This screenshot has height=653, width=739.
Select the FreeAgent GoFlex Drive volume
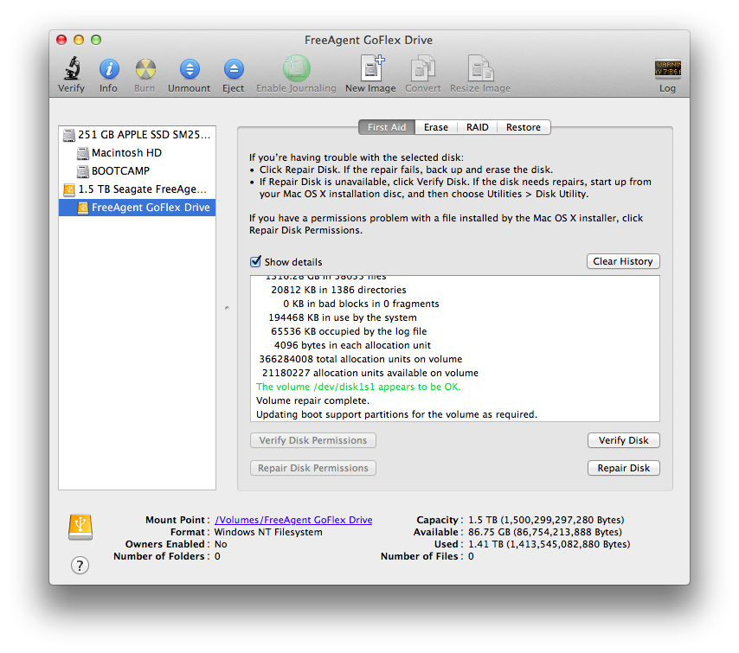click(137, 208)
